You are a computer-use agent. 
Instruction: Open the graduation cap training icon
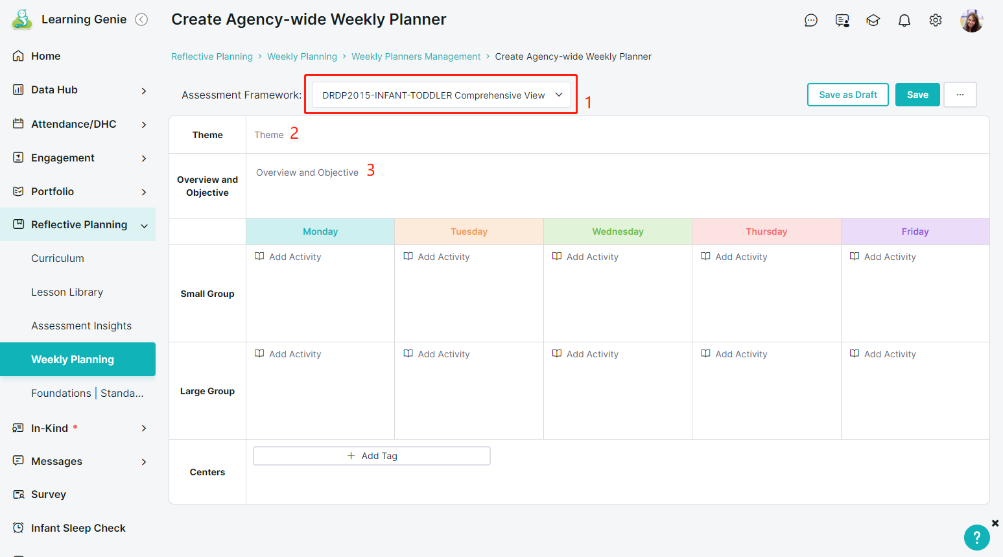pyautogui.click(x=873, y=21)
